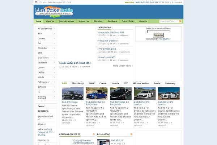Focus the search this site field
This screenshot has height=145, width=217.
tap(169, 21)
